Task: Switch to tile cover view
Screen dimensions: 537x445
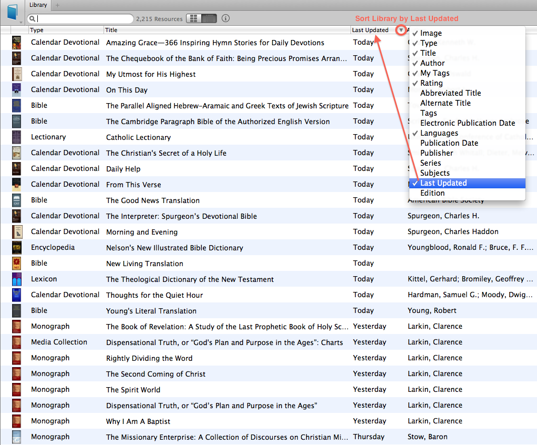Action: point(194,18)
